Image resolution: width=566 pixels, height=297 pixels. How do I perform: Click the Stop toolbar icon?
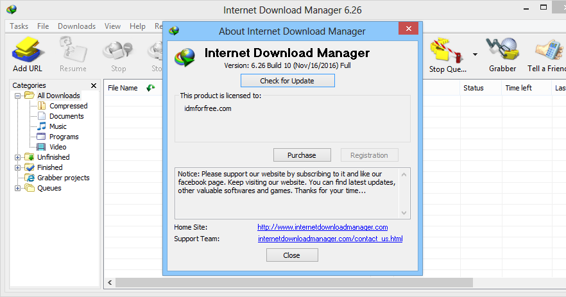coord(117,51)
